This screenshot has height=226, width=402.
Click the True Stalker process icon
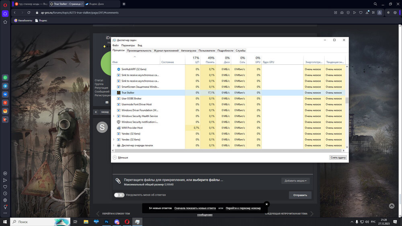click(x=119, y=92)
